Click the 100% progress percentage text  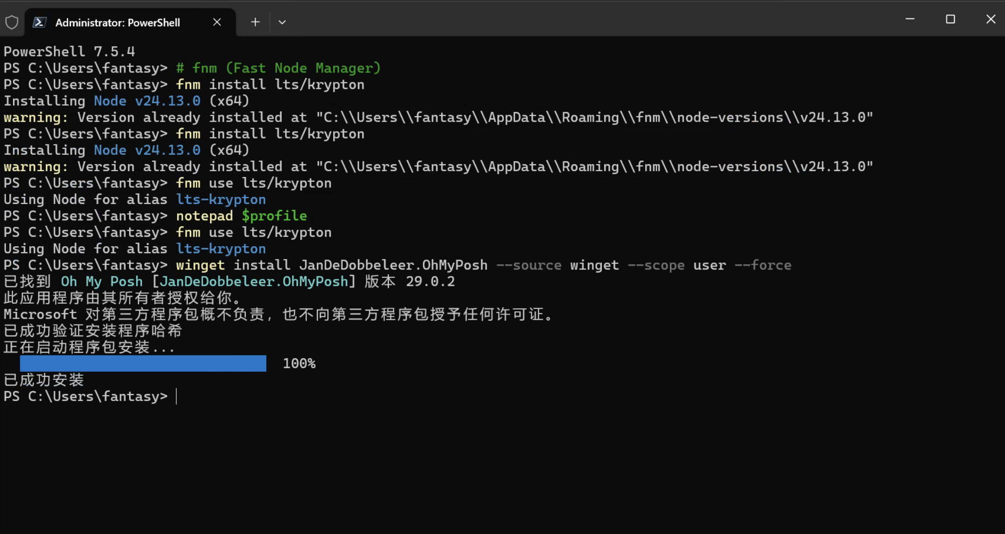pos(299,364)
